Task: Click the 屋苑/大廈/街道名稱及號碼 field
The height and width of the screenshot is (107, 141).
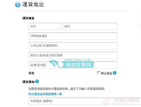Action: [x=73, y=56]
